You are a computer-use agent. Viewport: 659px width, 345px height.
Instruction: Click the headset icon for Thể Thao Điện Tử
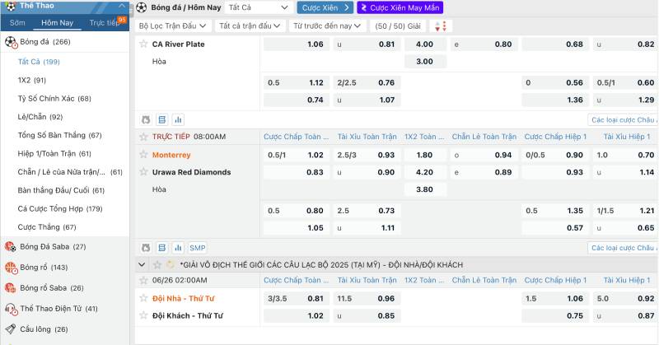pos(11,309)
